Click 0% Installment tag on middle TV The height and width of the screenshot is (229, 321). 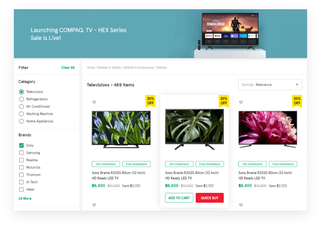(179, 164)
